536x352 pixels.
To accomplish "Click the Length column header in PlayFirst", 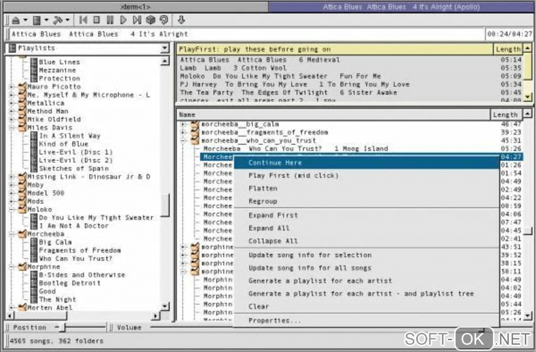I will pos(508,49).
